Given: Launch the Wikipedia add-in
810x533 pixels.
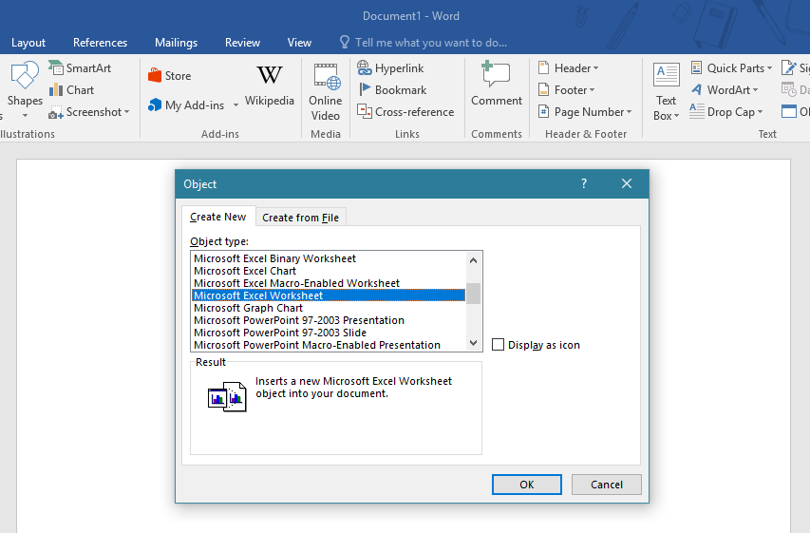Looking at the screenshot, I should click(x=269, y=86).
